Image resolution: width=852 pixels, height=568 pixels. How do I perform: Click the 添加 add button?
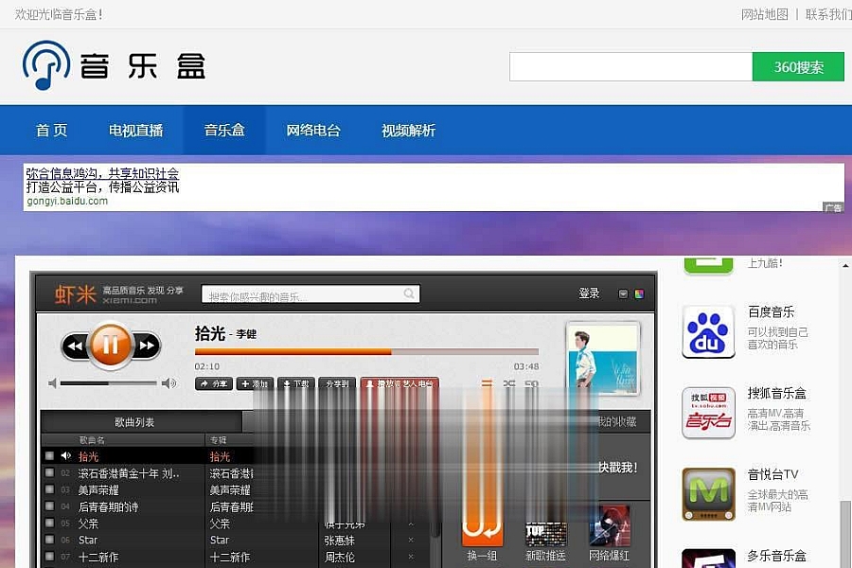click(x=255, y=383)
